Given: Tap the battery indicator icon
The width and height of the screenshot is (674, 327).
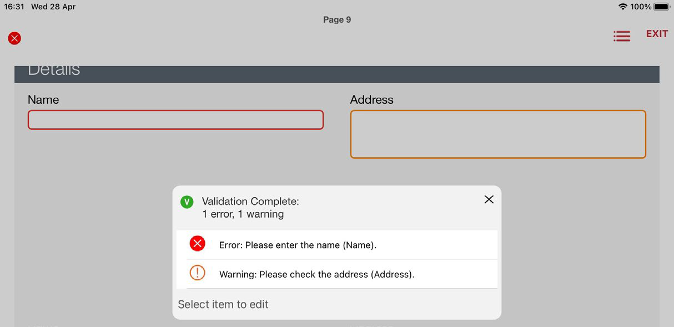Looking at the screenshot, I should (662, 7).
